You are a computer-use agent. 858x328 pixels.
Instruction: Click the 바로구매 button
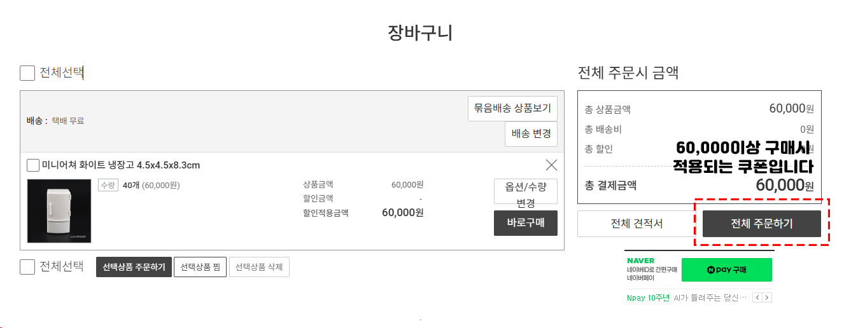click(525, 223)
